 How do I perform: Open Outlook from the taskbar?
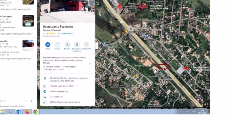[19, 112]
